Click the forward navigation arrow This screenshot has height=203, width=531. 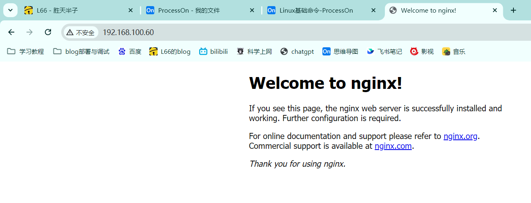click(x=29, y=32)
